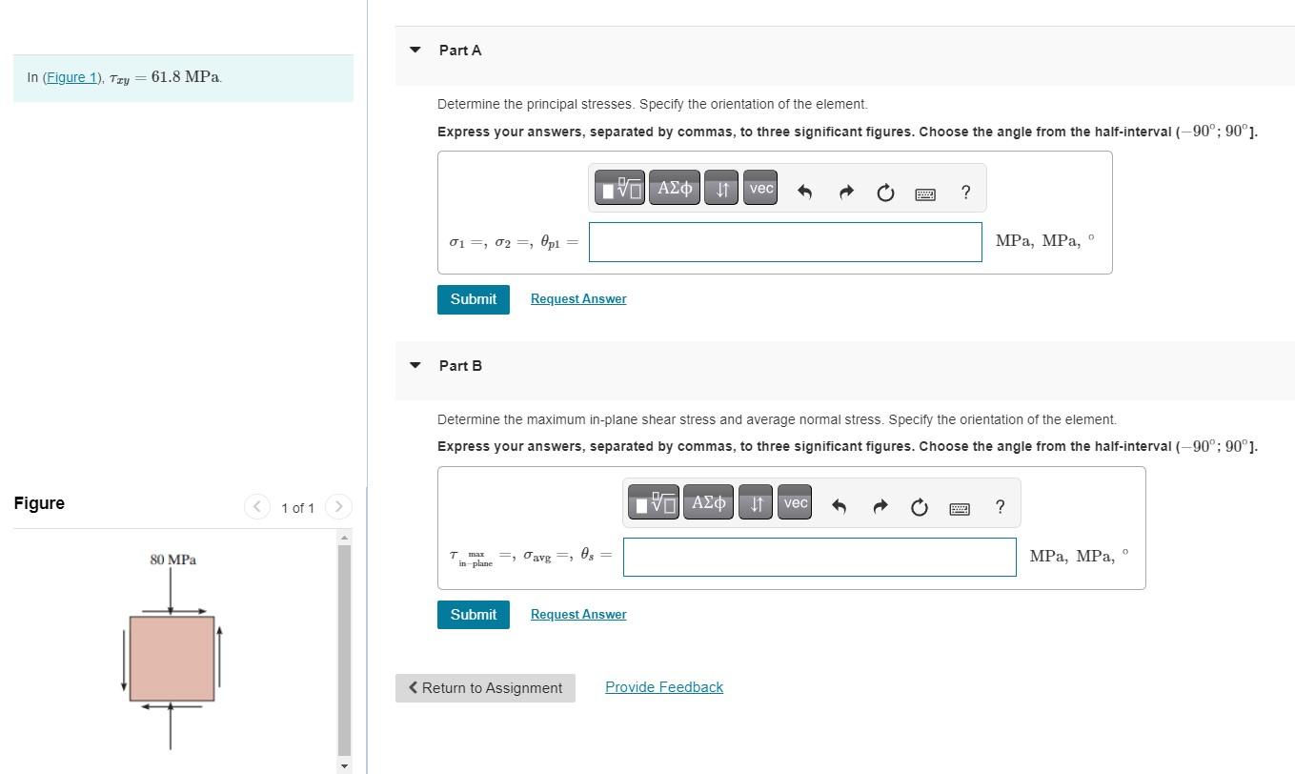This screenshot has height=774, width=1295.
Task: Click Provide Feedback
Action: (x=663, y=686)
